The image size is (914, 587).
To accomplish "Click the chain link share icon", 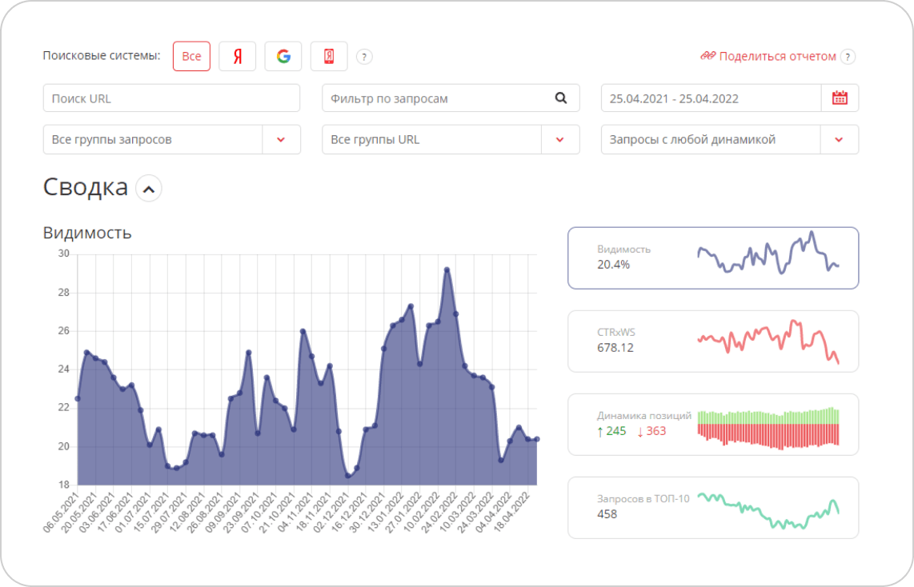I will click(708, 56).
